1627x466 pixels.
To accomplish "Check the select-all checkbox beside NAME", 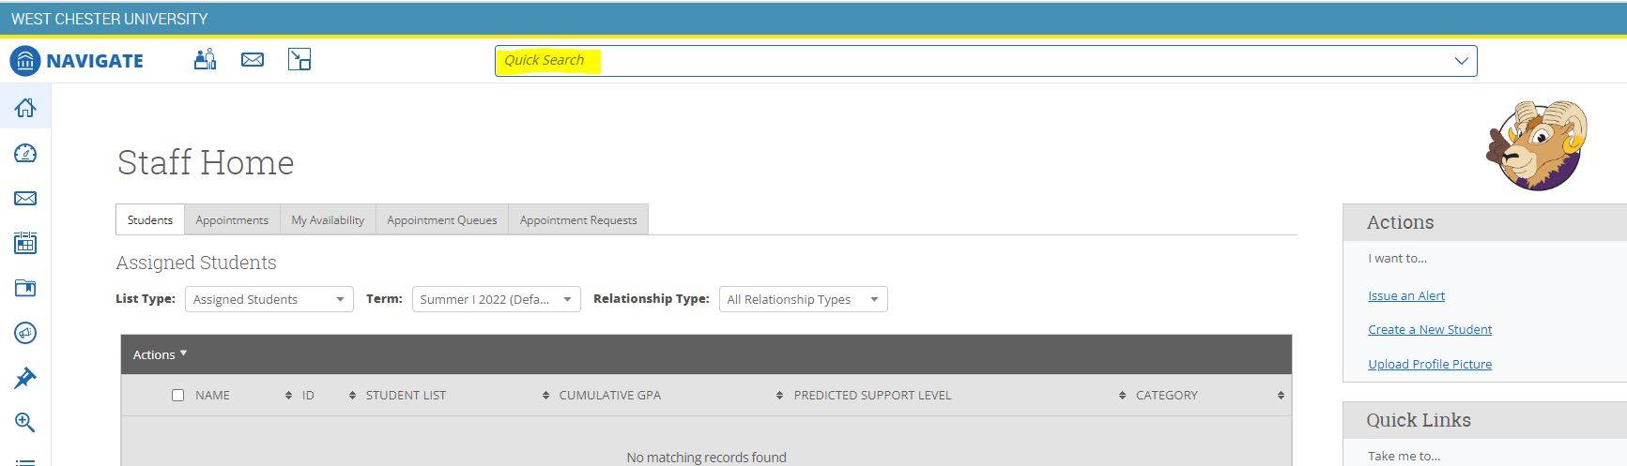I will point(177,396).
